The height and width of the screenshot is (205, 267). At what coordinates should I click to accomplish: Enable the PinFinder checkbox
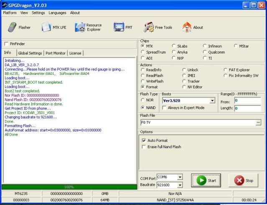[x=6, y=44]
